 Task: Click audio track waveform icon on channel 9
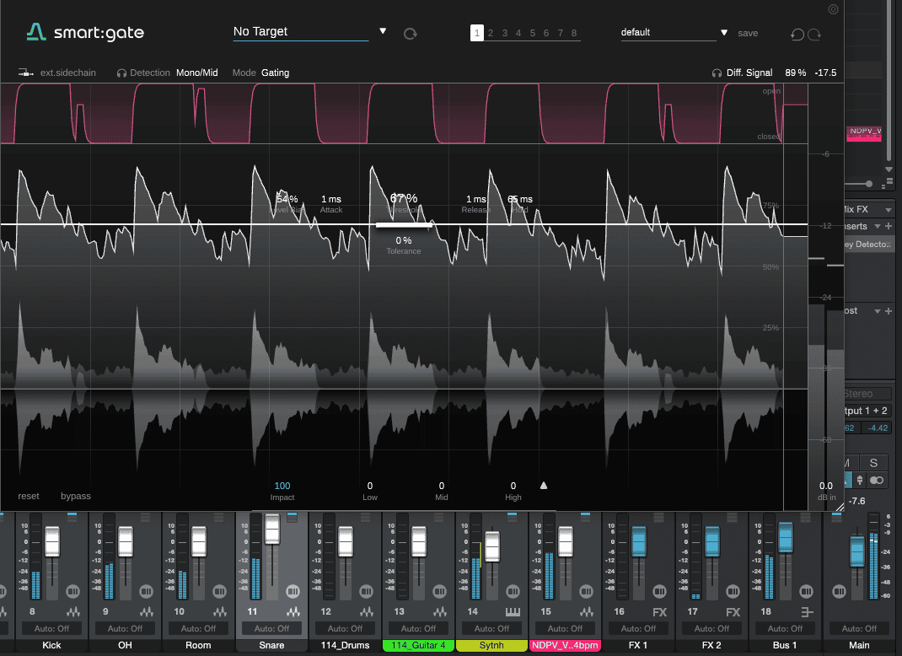pyautogui.click(x=147, y=611)
